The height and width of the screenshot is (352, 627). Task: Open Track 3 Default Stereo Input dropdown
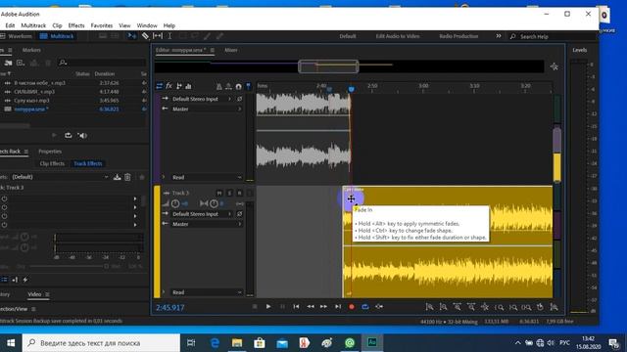click(x=201, y=214)
